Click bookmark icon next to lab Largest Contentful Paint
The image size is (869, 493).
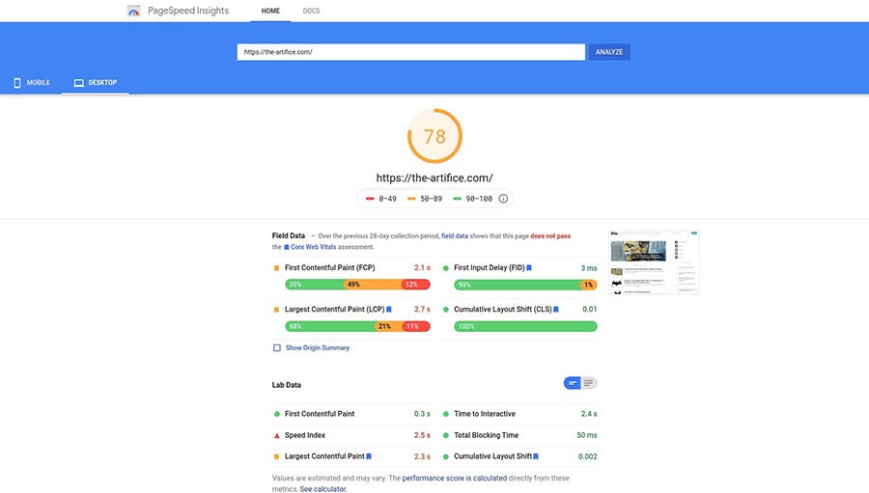[x=369, y=456]
